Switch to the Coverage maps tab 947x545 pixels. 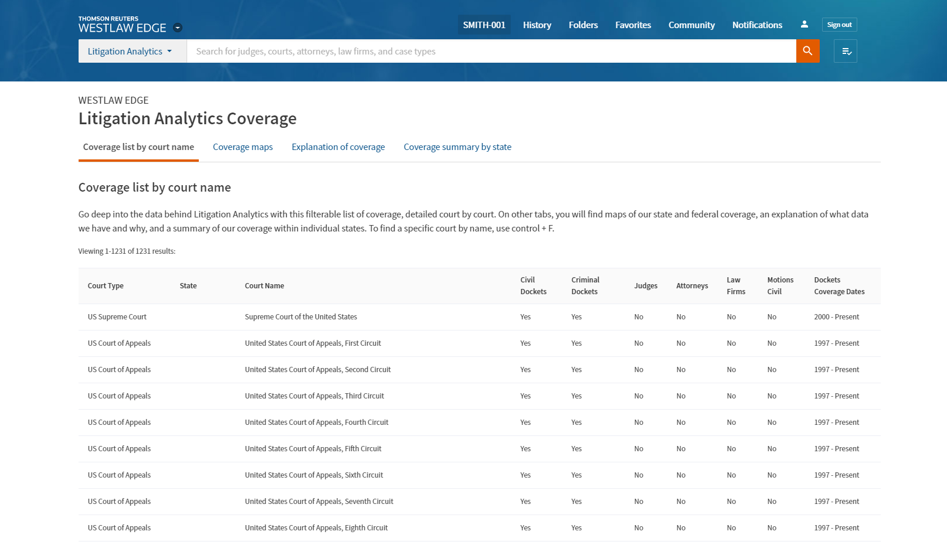[243, 147]
